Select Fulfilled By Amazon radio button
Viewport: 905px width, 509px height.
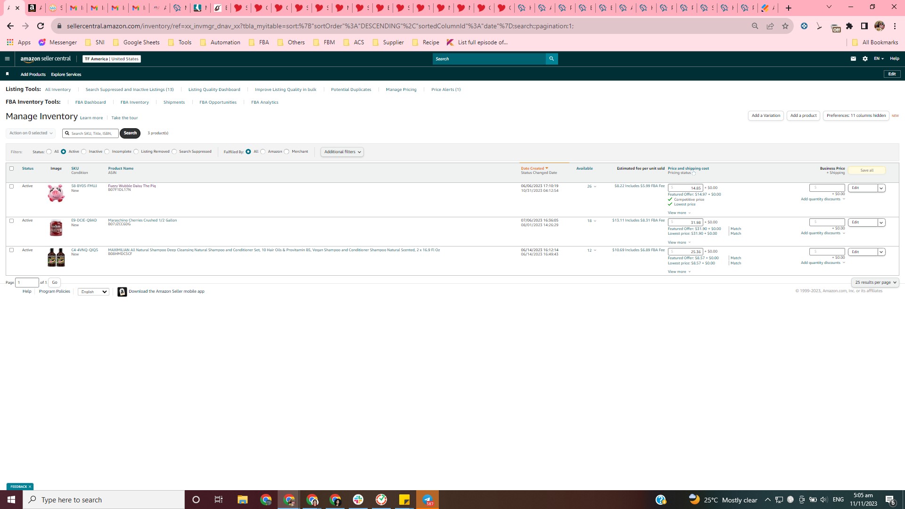point(263,152)
